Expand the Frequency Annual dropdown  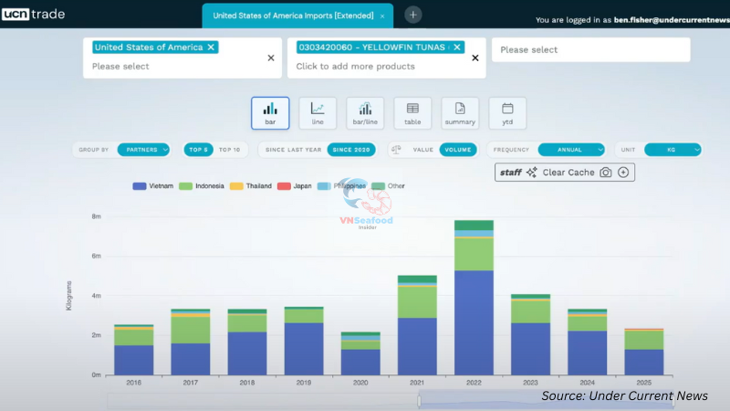point(571,150)
